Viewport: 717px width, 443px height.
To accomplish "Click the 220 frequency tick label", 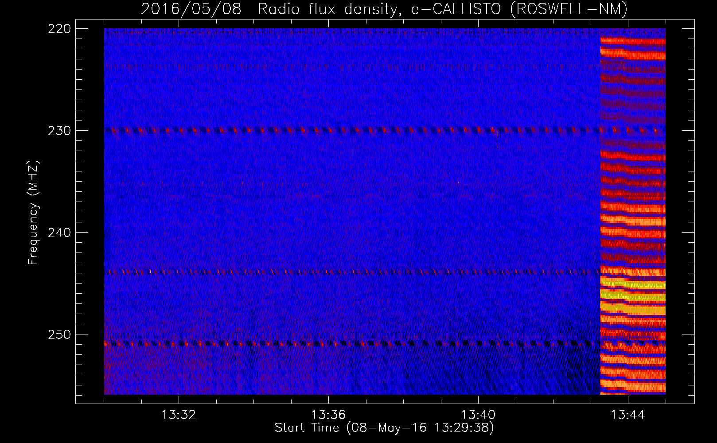I will pos(59,29).
